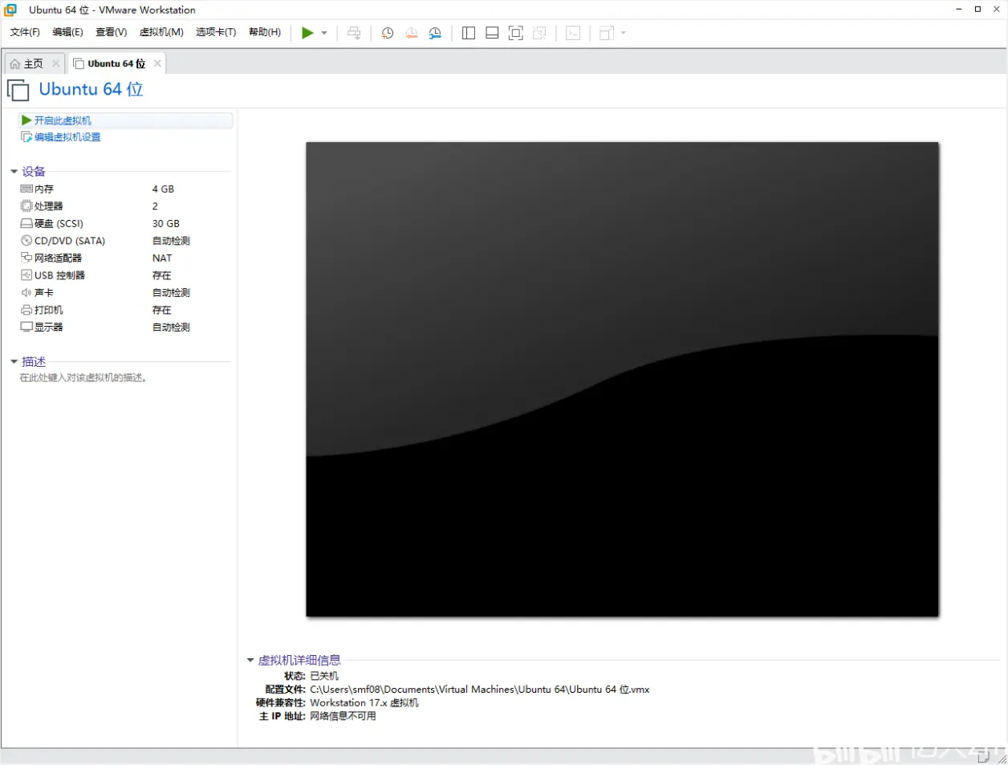Click the Unity mode toolbar icon
The width and height of the screenshot is (1008, 765).
tap(539, 33)
